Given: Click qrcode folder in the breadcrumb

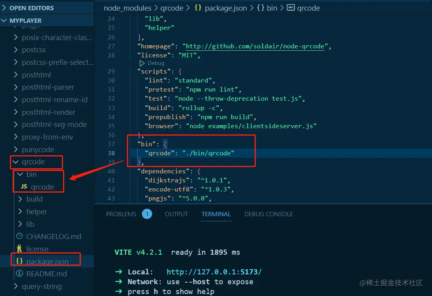Looking at the screenshot, I should point(172,8).
